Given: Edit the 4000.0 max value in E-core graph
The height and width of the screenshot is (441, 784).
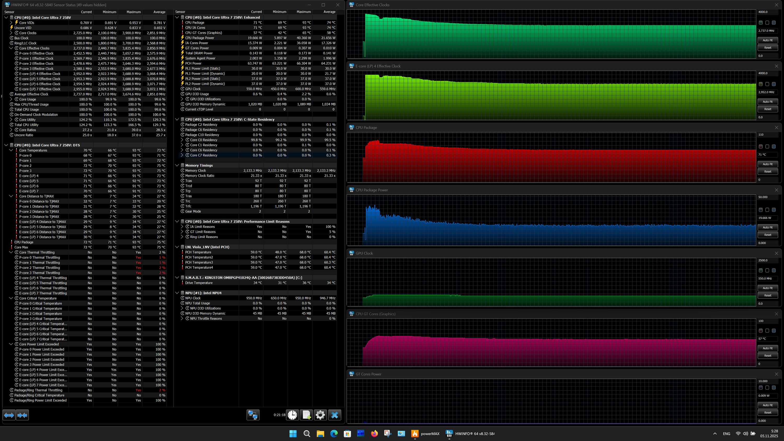Looking at the screenshot, I should [x=767, y=73].
